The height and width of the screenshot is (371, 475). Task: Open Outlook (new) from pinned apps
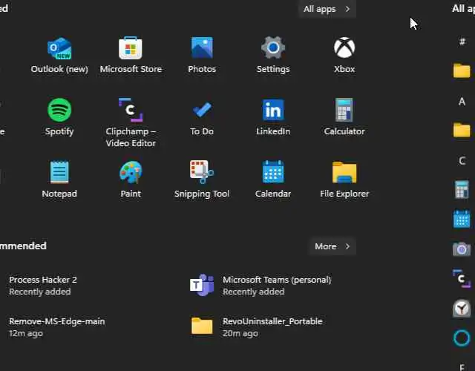click(59, 56)
